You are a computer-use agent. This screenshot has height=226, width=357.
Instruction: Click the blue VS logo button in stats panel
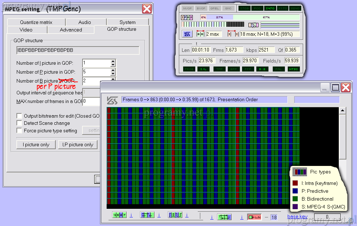click(187, 34)
